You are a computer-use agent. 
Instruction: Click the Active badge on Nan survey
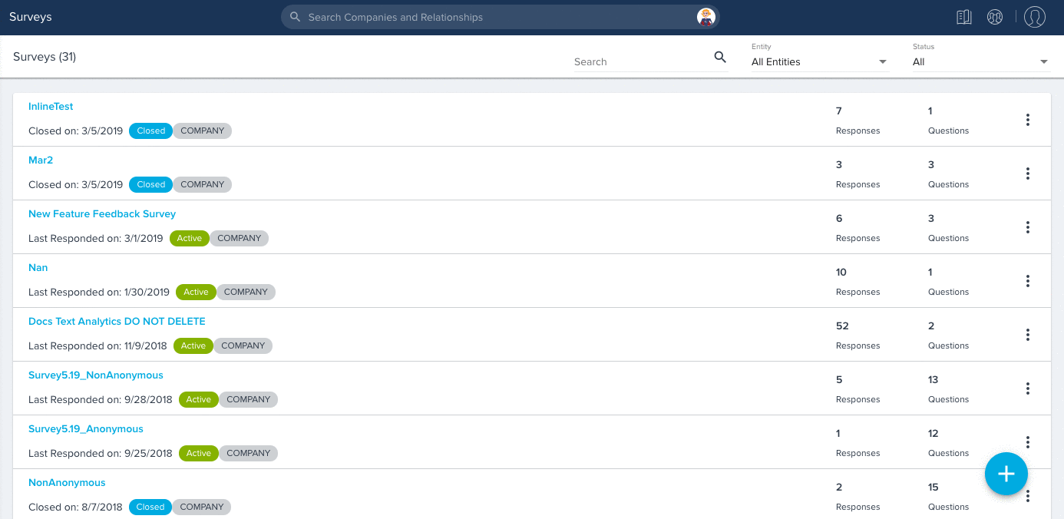(x=196, y=292)
